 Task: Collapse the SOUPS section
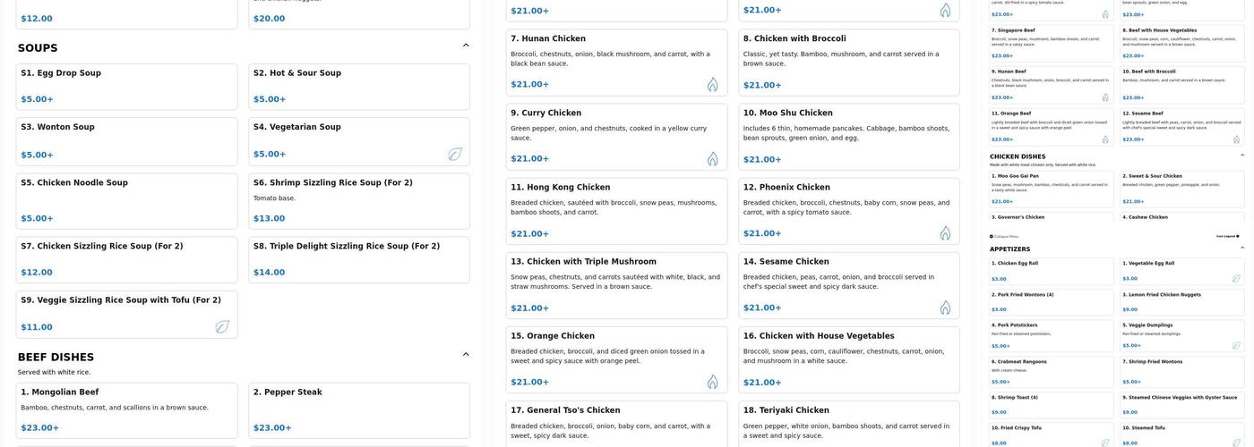pyautogui.click(x=466, y=46)
